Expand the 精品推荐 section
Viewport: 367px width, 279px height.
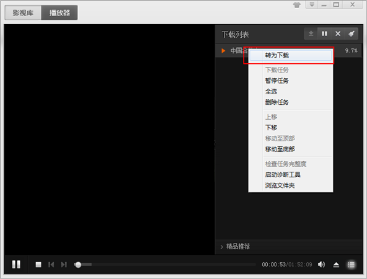point(235,247)
